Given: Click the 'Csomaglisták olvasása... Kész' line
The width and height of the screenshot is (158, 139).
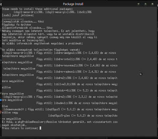Looking at the screenshot, I should pyautogui.click(x=23, y=21).
